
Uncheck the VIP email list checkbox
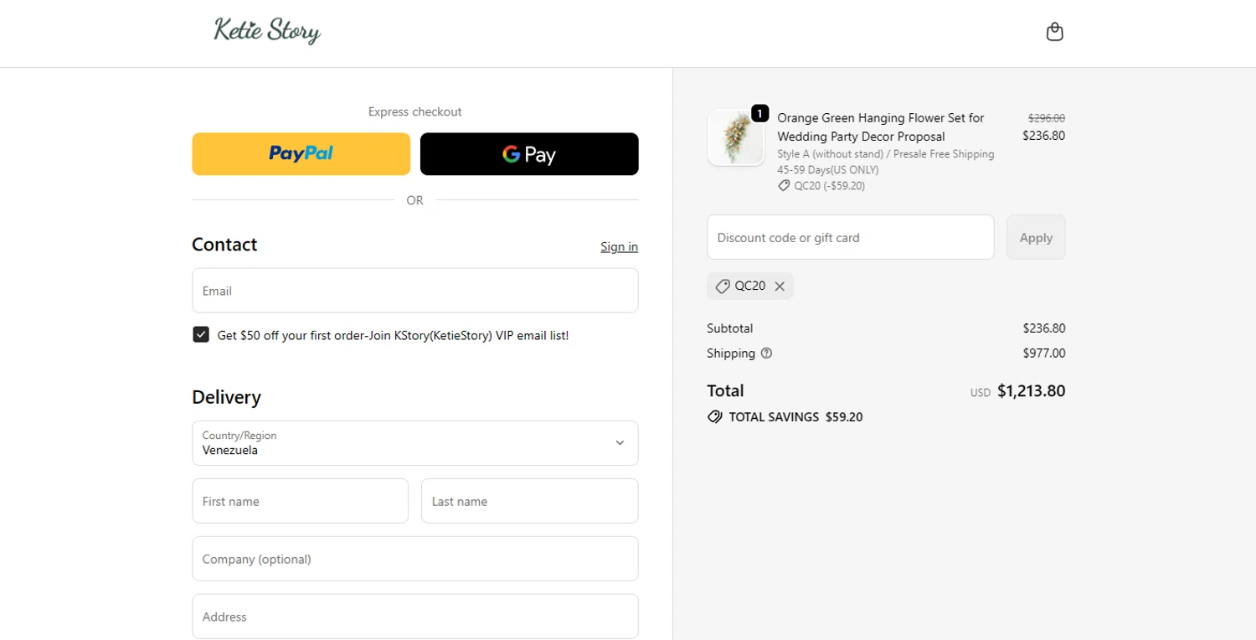click(201, 335)
